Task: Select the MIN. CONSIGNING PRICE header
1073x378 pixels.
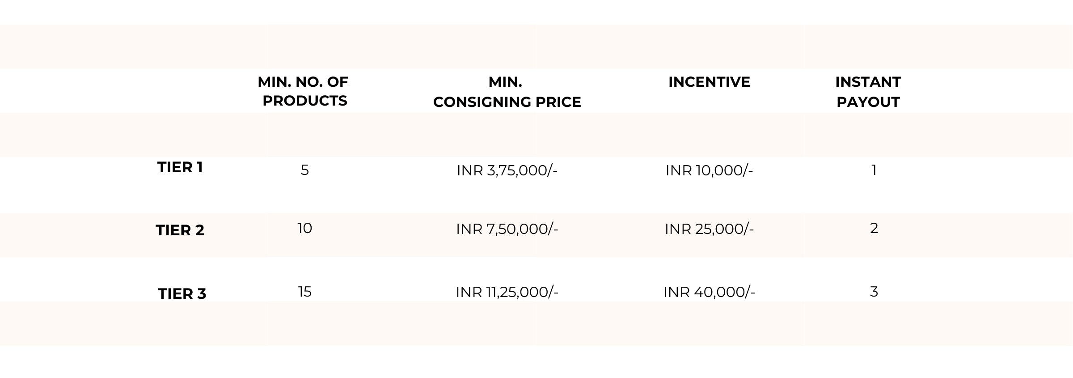Action: click(x=507, y=92)
